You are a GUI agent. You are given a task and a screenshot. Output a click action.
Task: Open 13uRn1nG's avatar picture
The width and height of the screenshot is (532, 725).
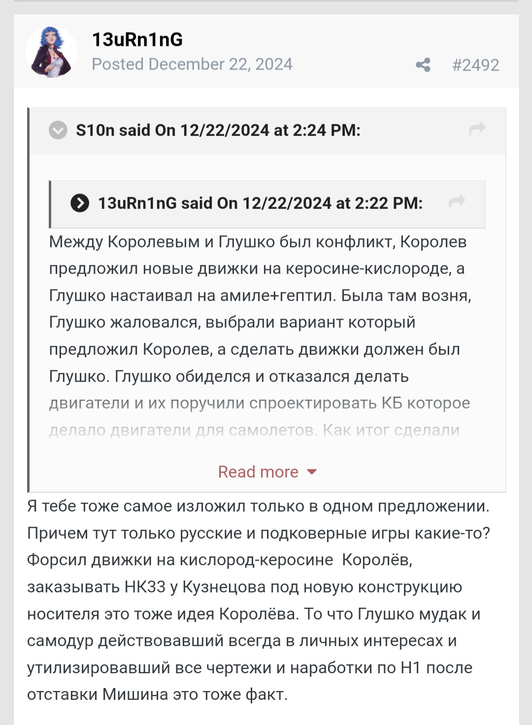pos(51,52)
